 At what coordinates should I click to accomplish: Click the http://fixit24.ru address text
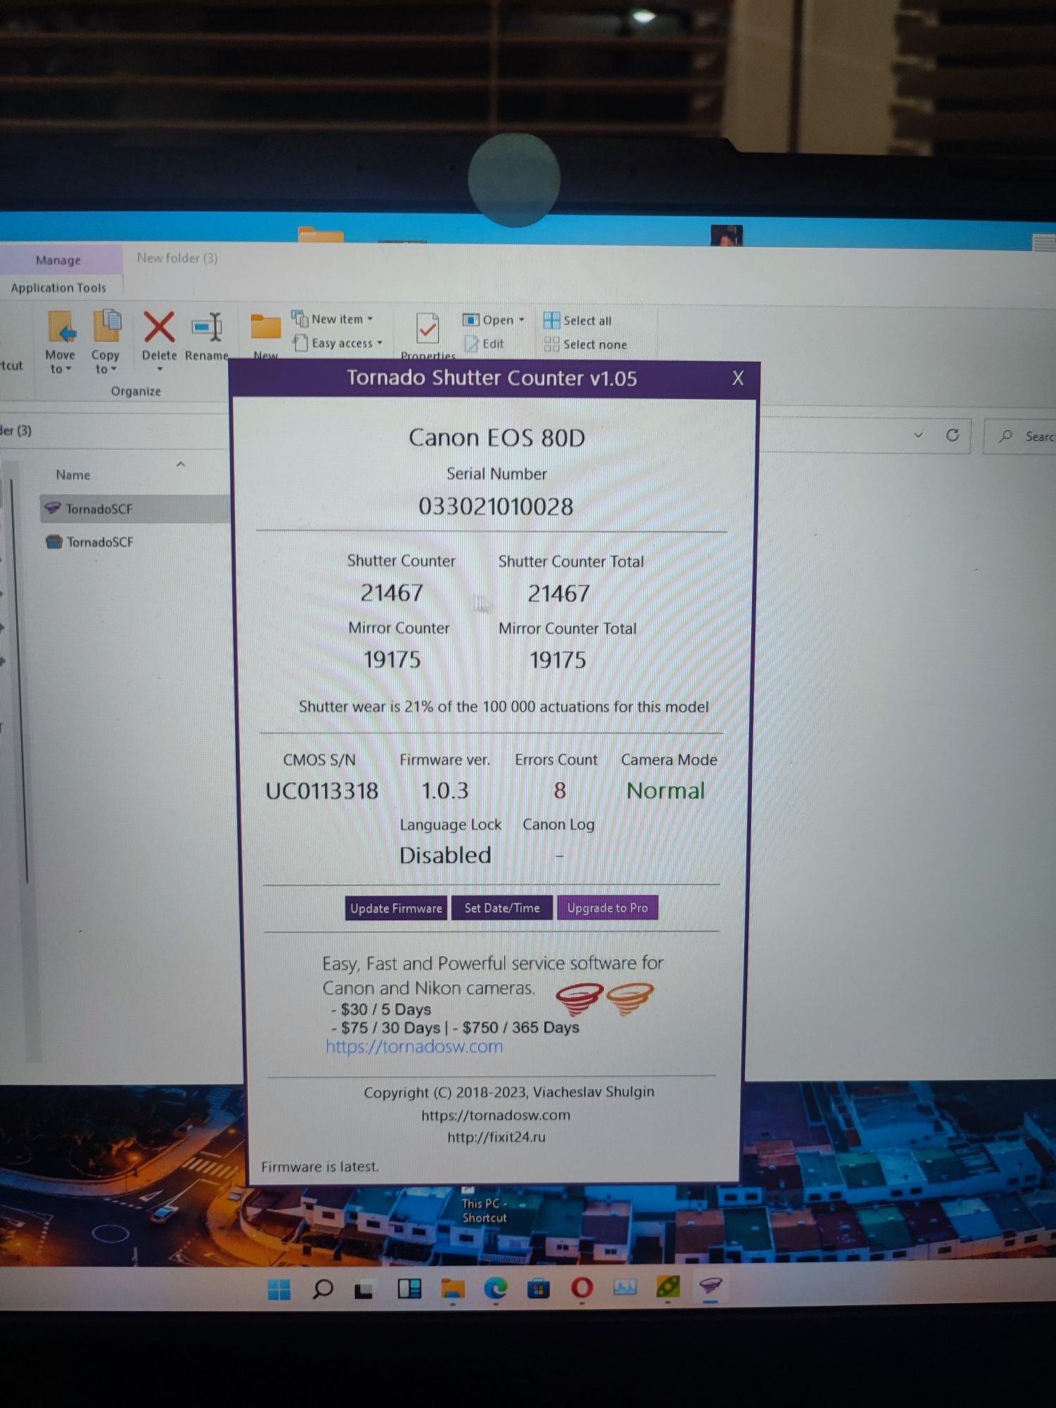[496, 1137]
